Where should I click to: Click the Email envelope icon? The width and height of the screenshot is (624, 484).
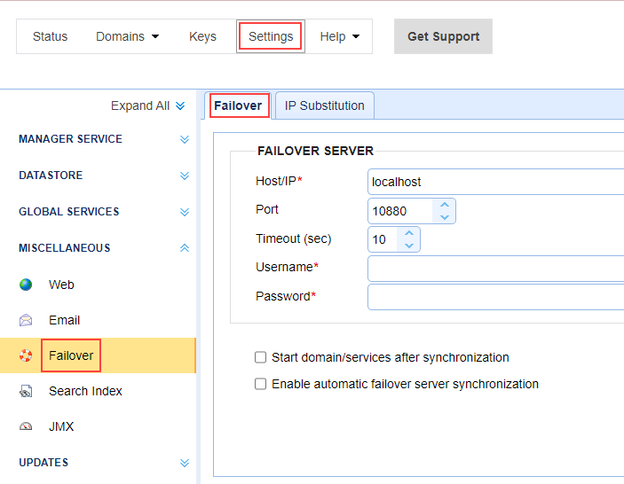(x=26, y=320)
